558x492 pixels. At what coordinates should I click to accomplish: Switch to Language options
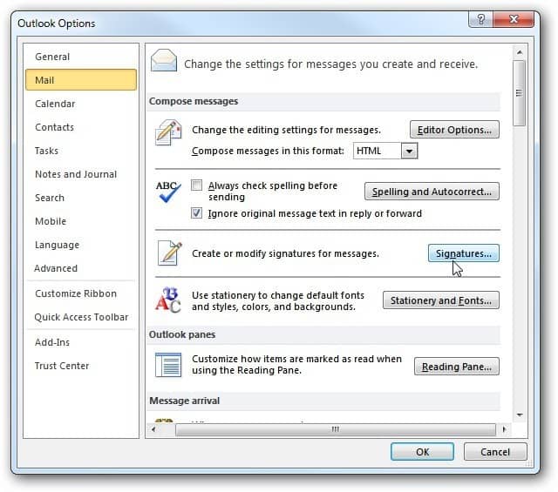[81, 245]
